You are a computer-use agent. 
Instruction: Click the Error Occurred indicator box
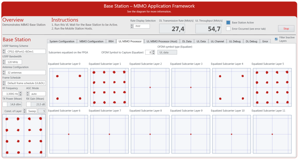228,29
